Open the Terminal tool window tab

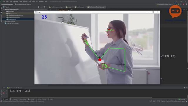(31, 99)
